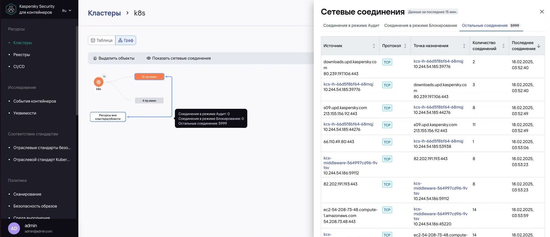The width and height of the screenshot is (550, 237).
Task: Sort by Источник column arrows
Action: [x=374, y=46]
